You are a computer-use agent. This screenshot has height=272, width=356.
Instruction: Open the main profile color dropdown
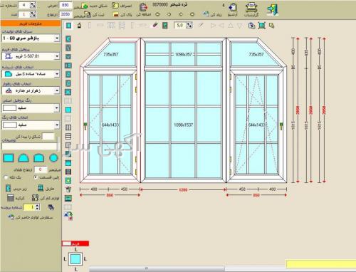(31, 108)
